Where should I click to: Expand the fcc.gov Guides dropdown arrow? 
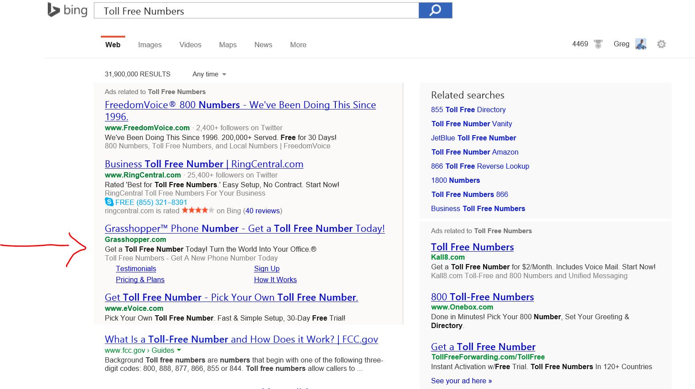[x=179, y=350]
